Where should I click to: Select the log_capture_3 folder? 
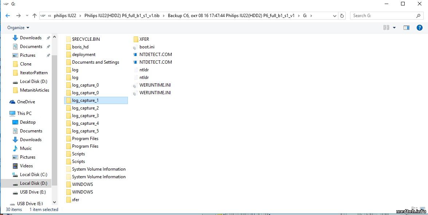tap(85, 116)
